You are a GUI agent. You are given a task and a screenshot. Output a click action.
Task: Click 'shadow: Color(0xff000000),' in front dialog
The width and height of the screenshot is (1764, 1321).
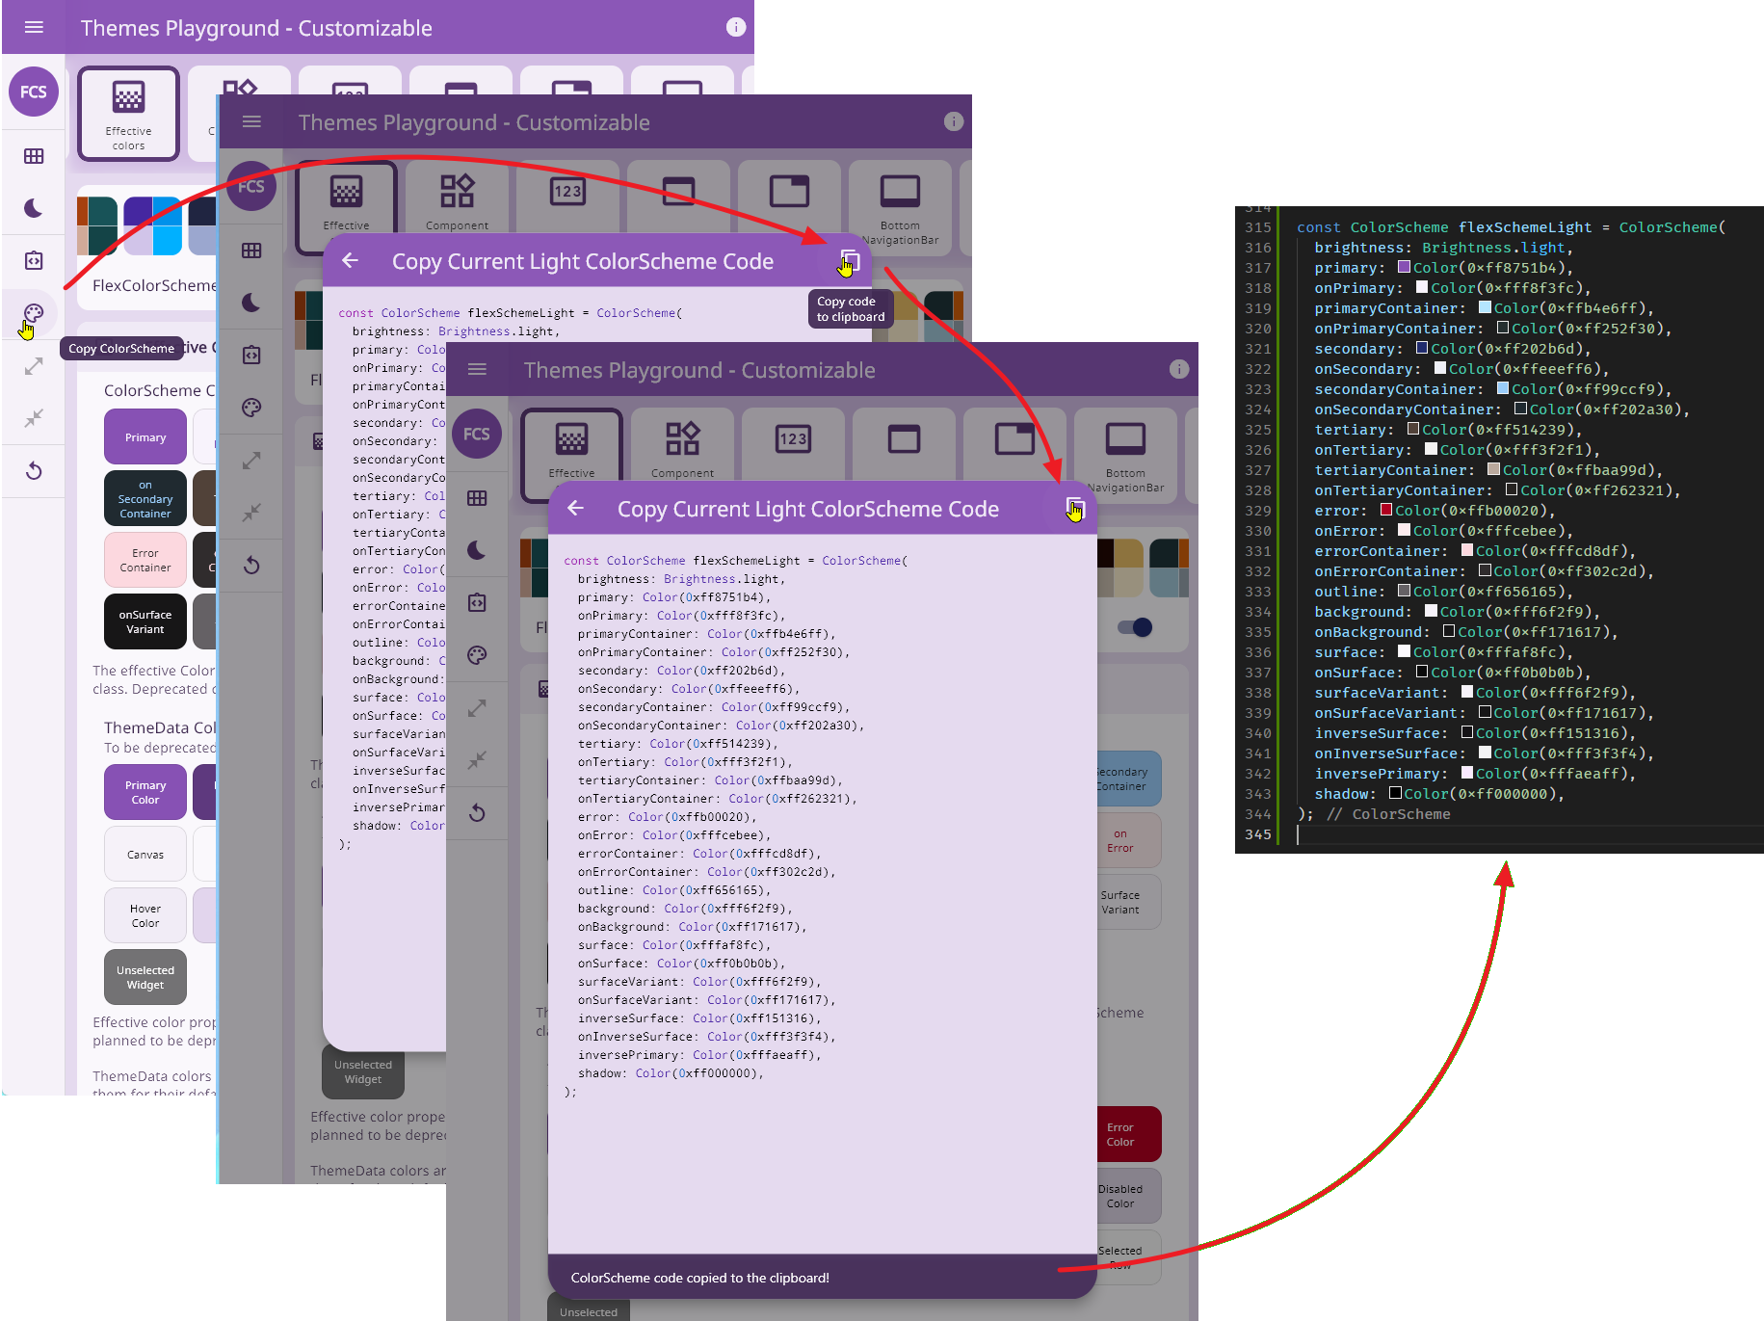click(x=671, y=1073)
